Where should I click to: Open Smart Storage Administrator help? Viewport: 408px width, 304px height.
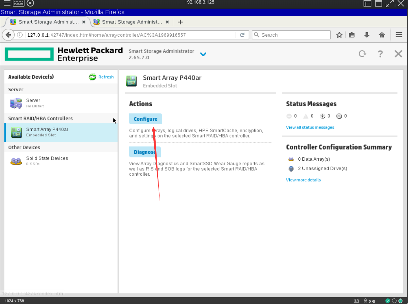(380, 54)
